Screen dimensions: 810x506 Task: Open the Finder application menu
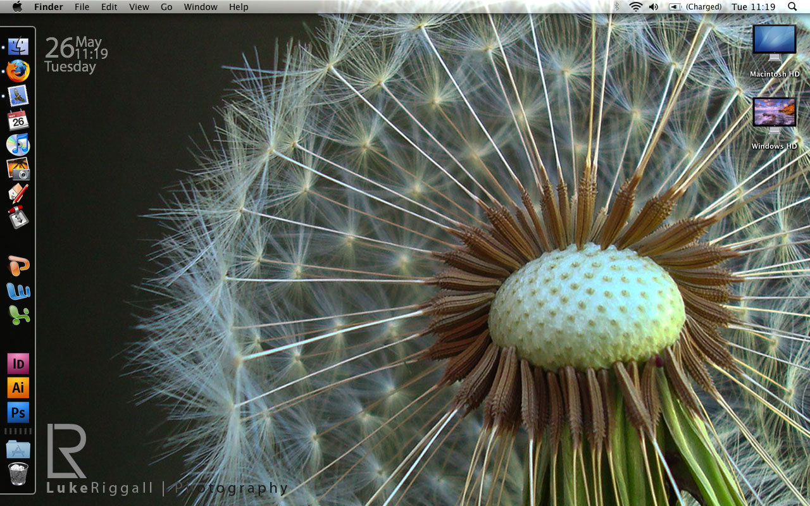click(49, 7)
